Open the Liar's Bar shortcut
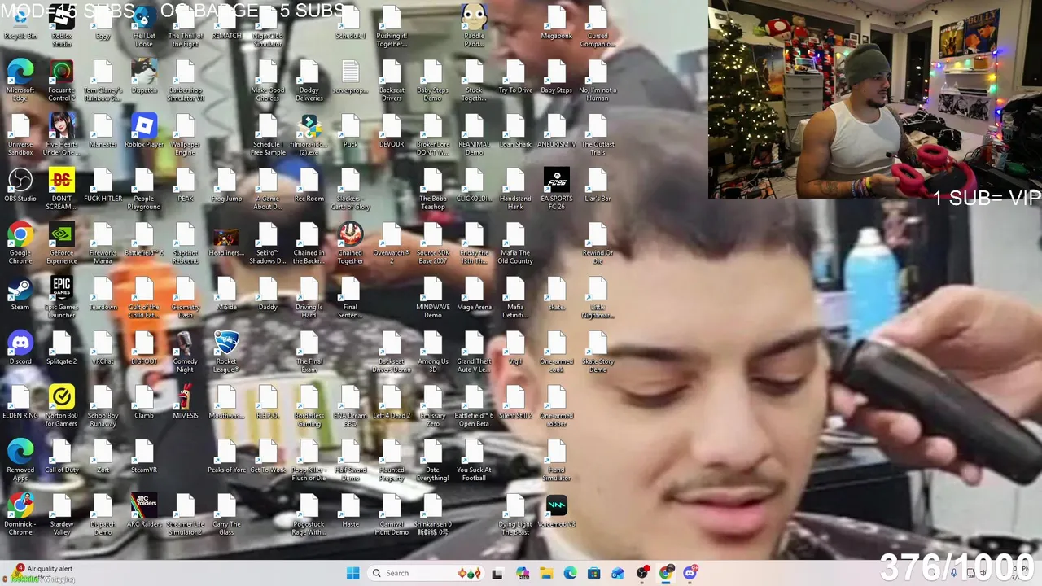Viewport: 1042px width, 586px height. click(x=598, y=185)
